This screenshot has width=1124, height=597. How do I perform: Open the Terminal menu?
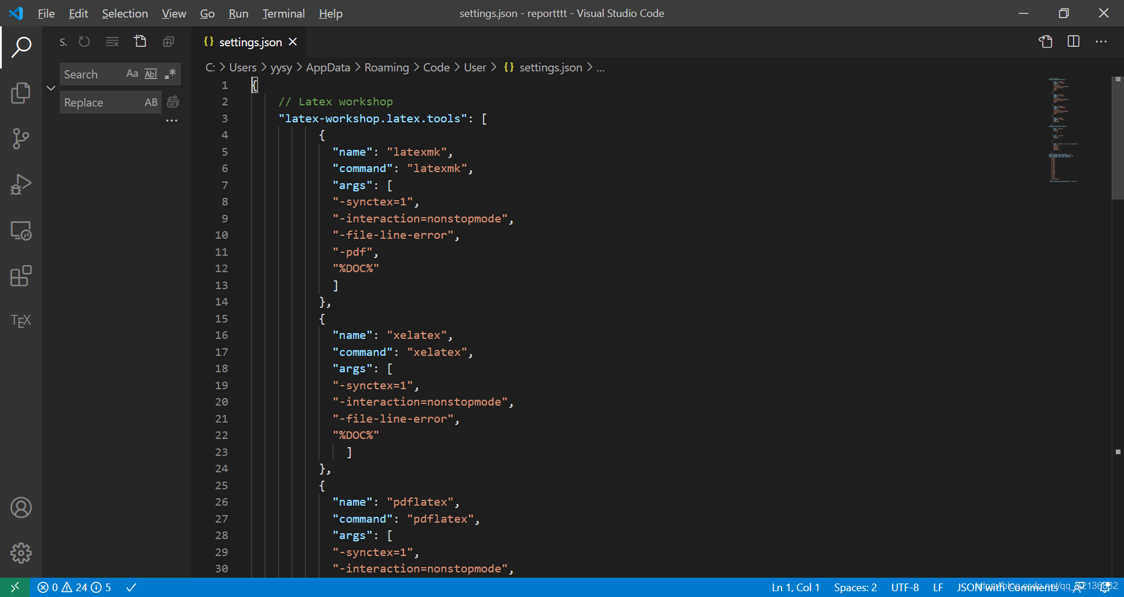(x=283, y=13)
